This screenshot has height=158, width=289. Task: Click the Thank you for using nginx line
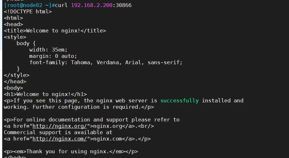pos(71,152)
